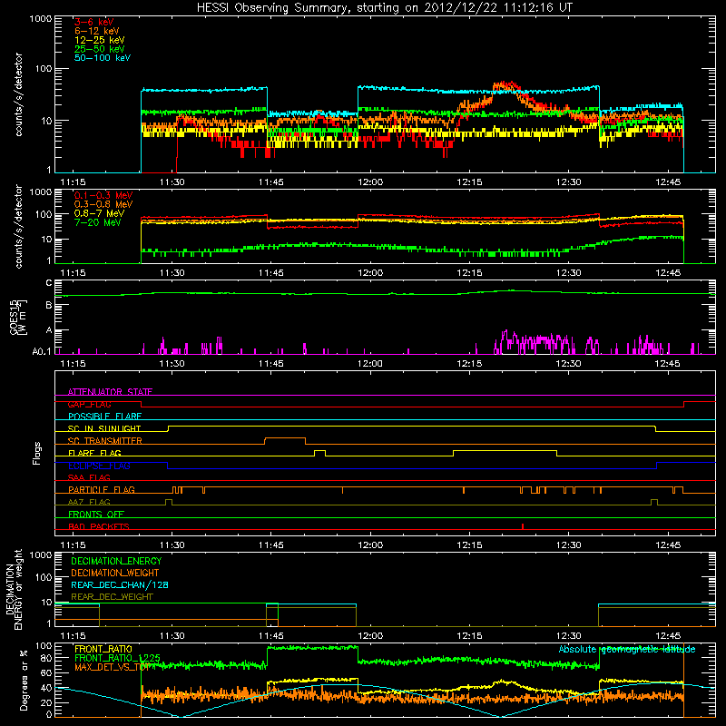Select the ECLIPSE_FLAG label
The image size is (726, 726).
99,466
